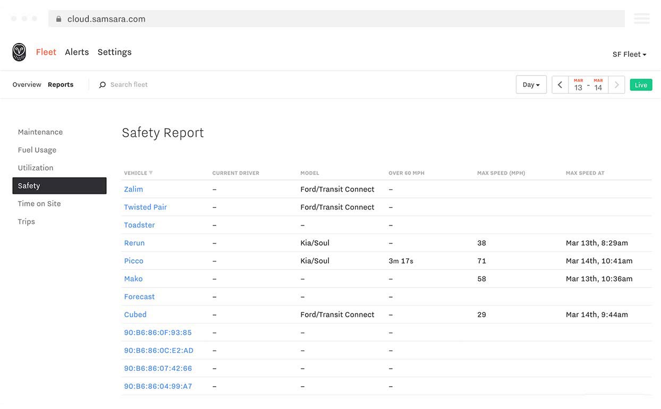Screen dimensions: 661x409
Task: Sort by the Vehicle column arrow
Action: (x=151, y=173)
